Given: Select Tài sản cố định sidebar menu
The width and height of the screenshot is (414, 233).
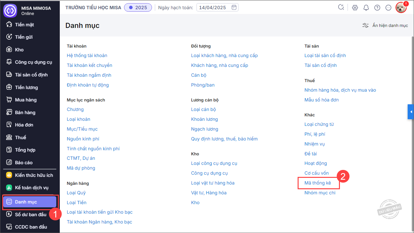Looking at the screenshot, I should pos(31,75).
